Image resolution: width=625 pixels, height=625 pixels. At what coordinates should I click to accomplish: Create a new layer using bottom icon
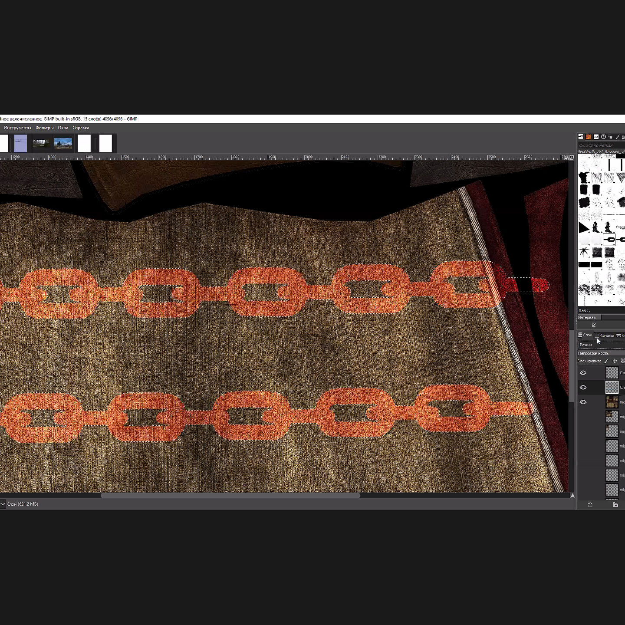[x=590, y=505]
